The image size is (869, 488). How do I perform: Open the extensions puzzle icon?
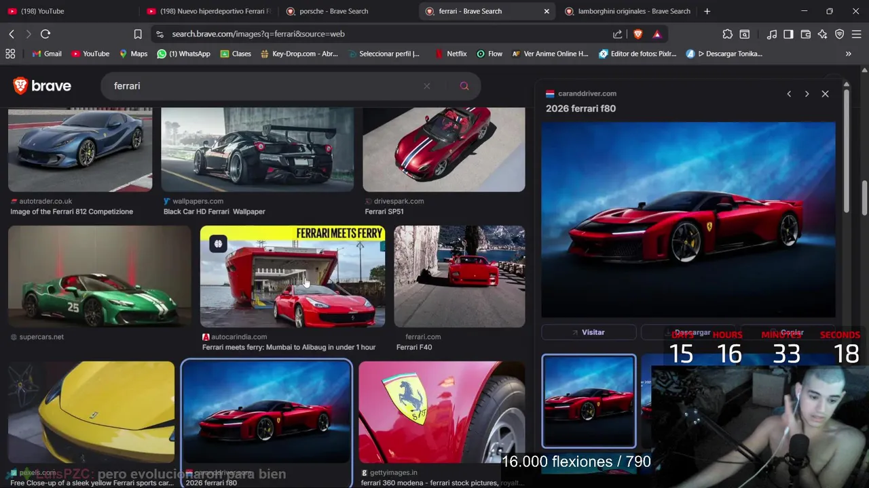point(728,34)
